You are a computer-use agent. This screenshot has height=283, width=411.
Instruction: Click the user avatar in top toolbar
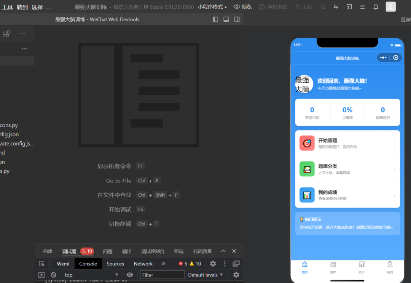coord(390,6)
